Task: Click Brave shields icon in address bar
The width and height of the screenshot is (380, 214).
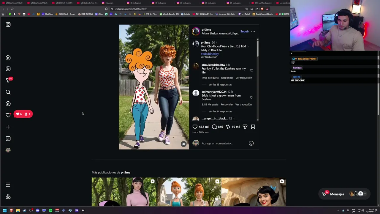Action: 262,9
